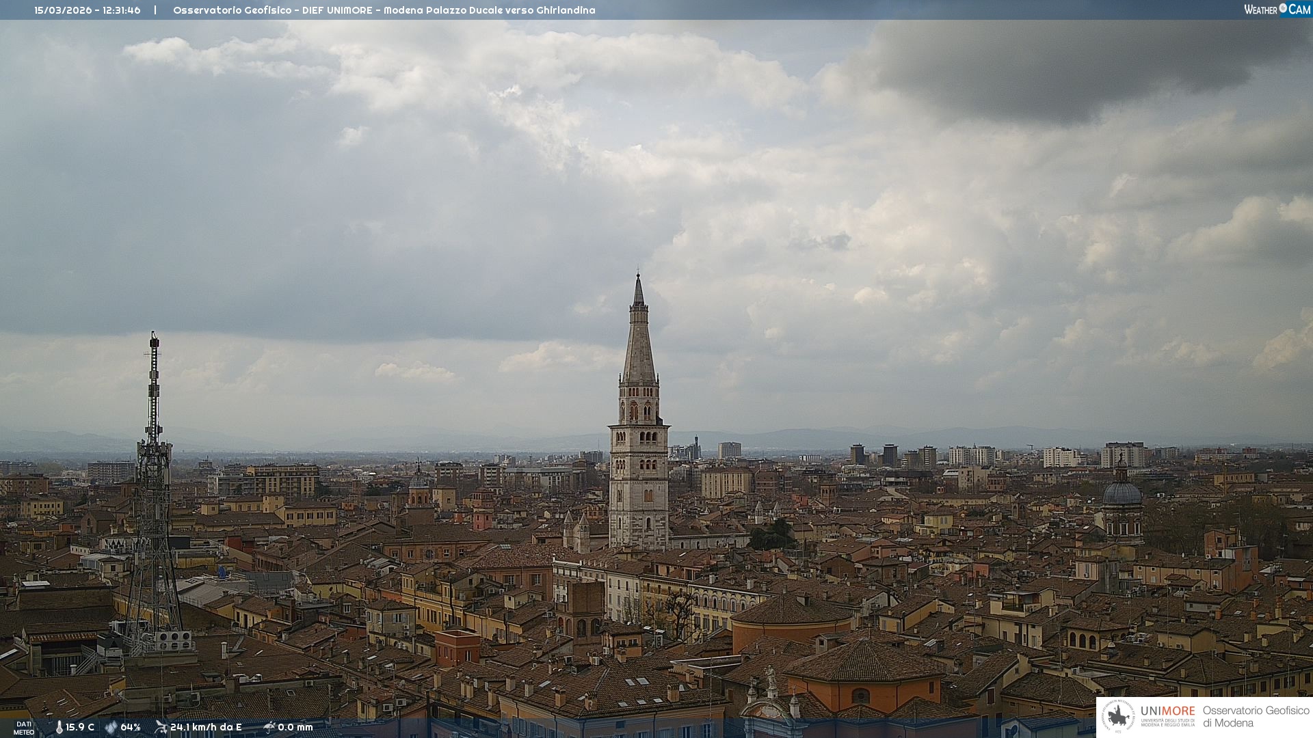Click the thermometer temperature icon

[59, 727]
